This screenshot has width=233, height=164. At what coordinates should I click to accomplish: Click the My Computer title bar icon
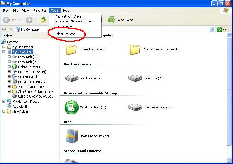(3, 3)
